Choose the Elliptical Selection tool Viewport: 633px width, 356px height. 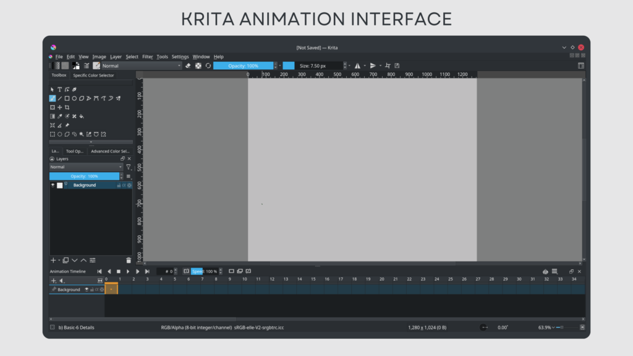60,134
